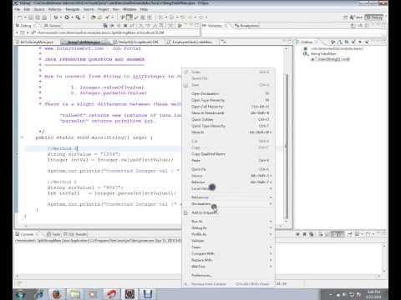Screen dimensions: 401x300
Task: Expand the Replace With submenu
Action: click(228, 260)
